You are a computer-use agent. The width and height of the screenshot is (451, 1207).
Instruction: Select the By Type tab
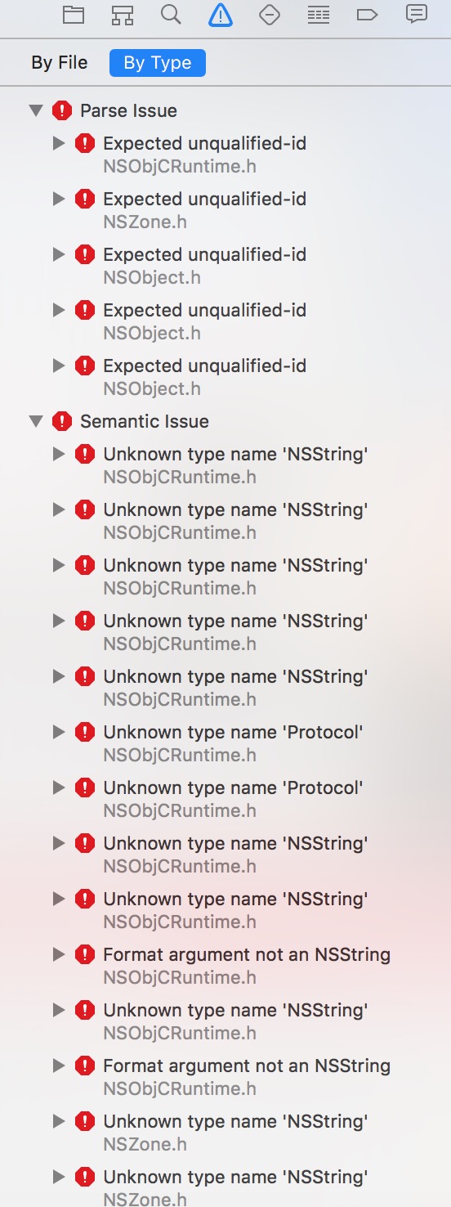tap(158, 63)
